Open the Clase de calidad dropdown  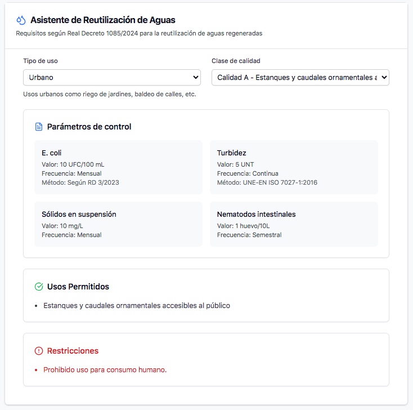pyautogui.click(x=300, y=78)
